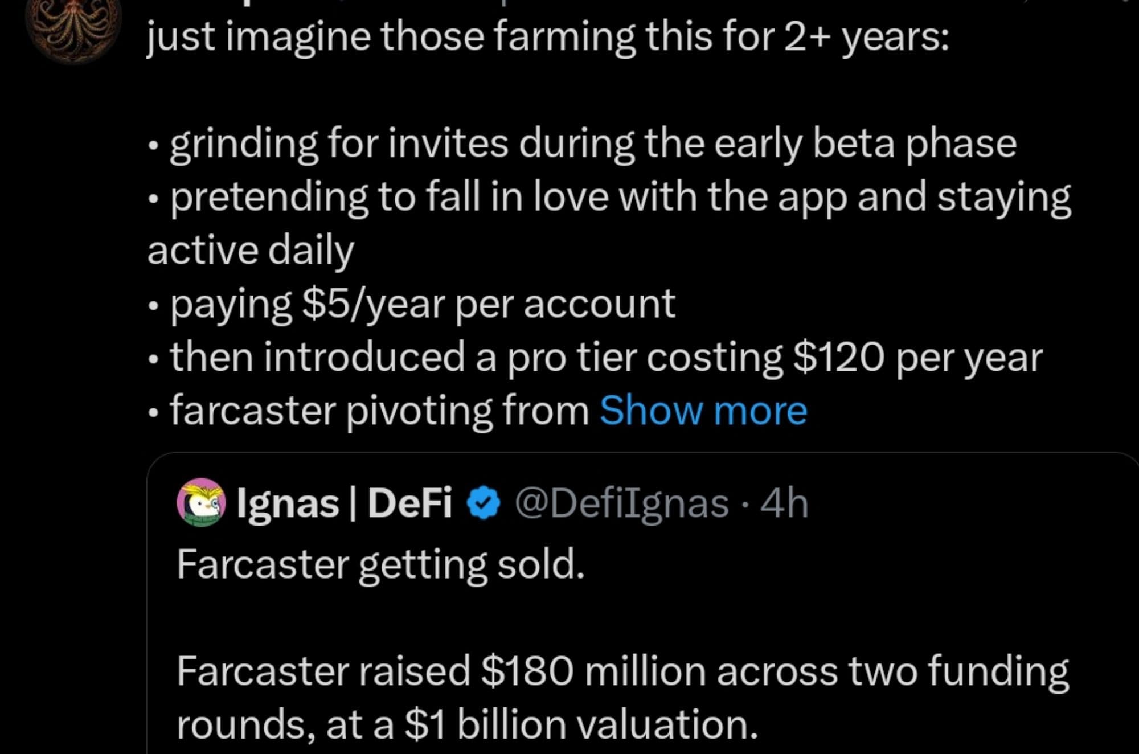This screenshot has height=754, width=1139.
Task: Click the "rounds, at a $1 billion valuation." line
Action: pyautogui.click(x=467, y=724)
